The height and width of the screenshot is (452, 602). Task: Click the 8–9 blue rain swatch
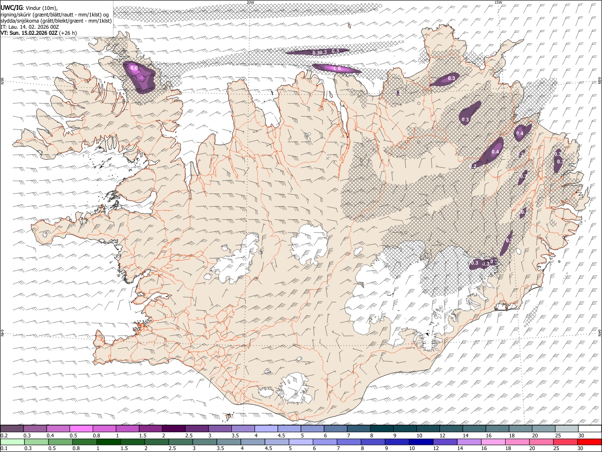[x=373, y=442]
